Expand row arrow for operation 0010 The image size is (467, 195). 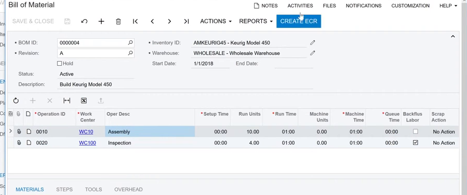tap(11, 131)
